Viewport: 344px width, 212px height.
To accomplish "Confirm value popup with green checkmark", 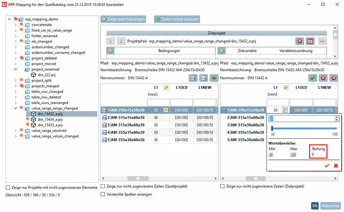I will point(327,166).
